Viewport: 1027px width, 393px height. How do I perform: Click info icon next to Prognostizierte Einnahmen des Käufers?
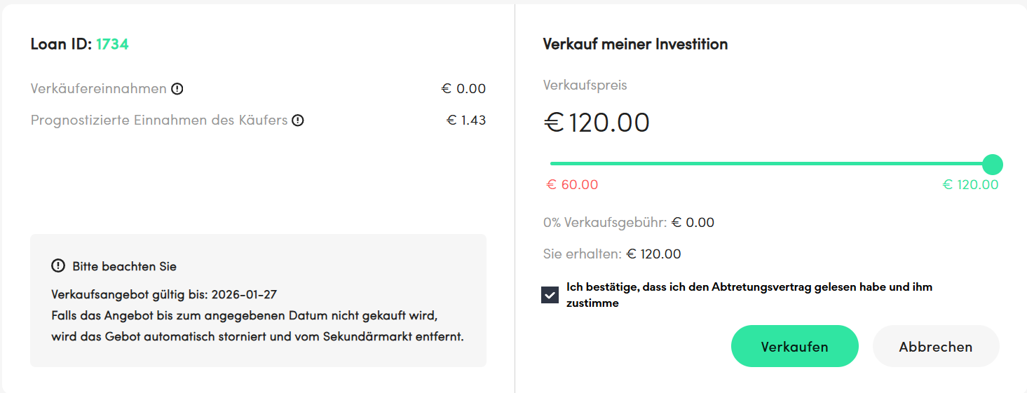[x=298, y=120]
